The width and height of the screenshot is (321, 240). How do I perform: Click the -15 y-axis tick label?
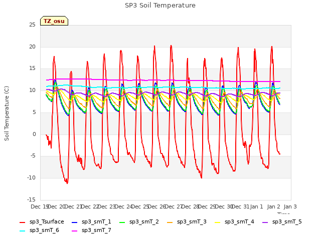point(31,199)
